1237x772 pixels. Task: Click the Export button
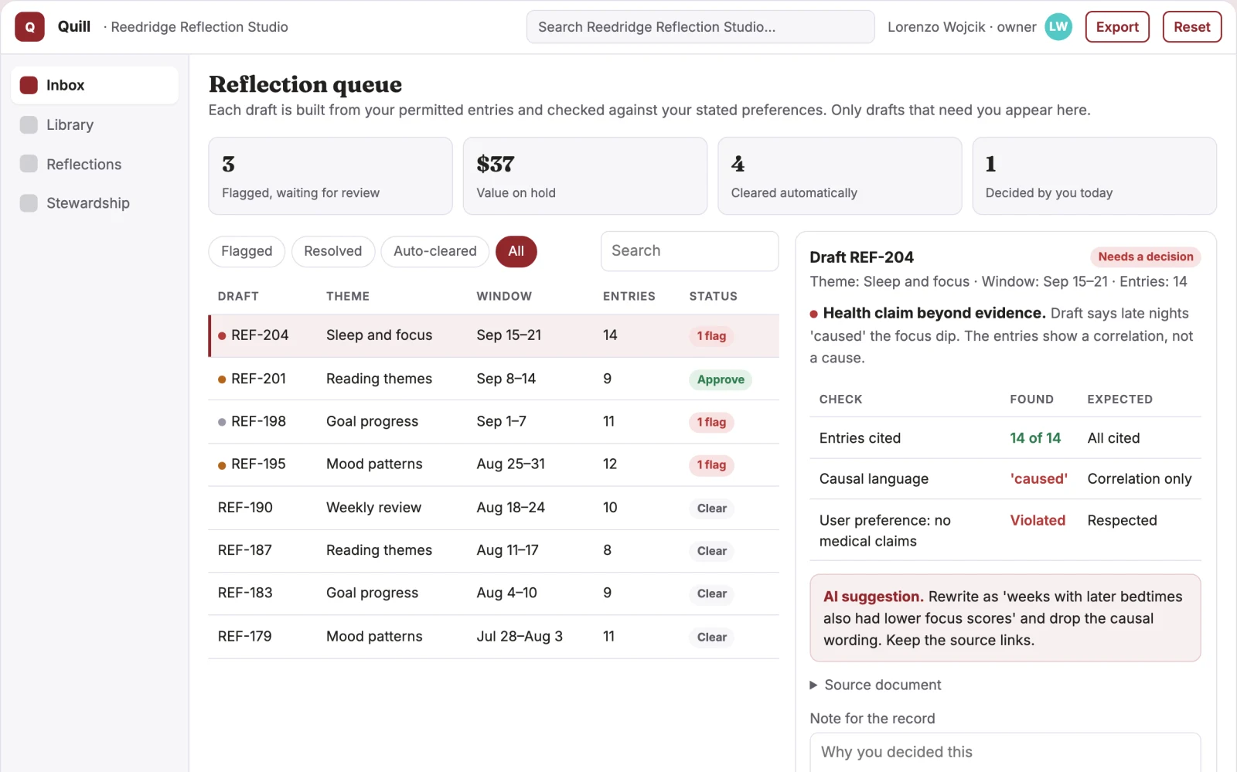point(1117,27)
